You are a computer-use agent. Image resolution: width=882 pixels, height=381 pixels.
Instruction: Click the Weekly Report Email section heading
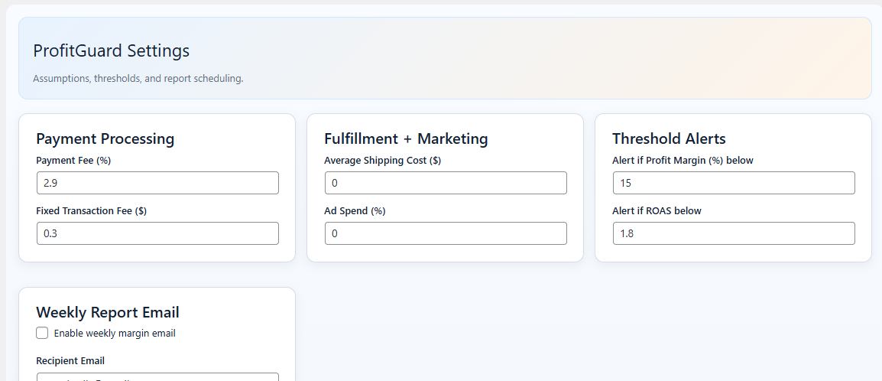point(108,312)
